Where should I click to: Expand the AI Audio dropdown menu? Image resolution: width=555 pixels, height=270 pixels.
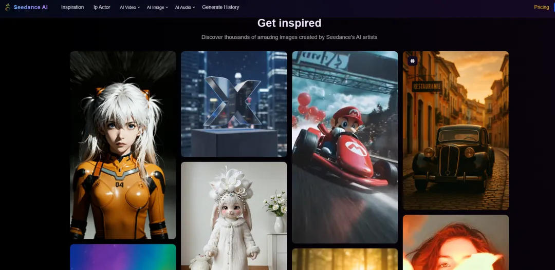pyautogui.click(x=185, y=7)
